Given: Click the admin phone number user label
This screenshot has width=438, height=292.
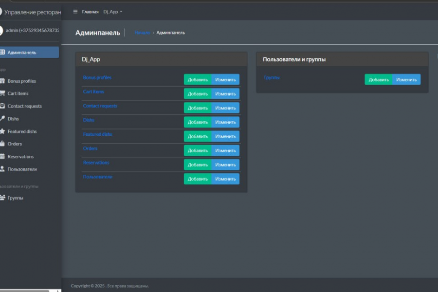Looking at the screenshot, I should pos(33,30).
